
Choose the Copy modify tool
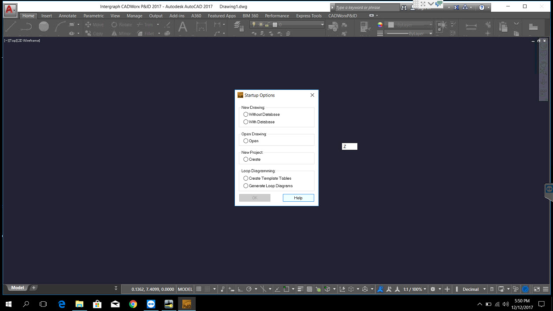[94, 33]
